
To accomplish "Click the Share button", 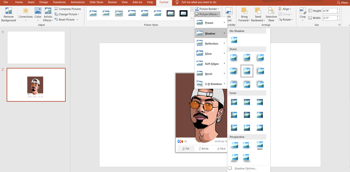I will click(x=342, y=3).
